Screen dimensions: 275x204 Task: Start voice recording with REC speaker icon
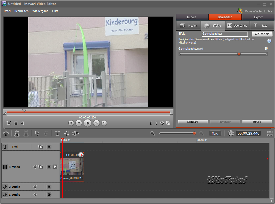point(75,133)
